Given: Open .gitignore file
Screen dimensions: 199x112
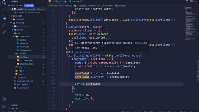Looking at the screenshot, I should (21, 77).
